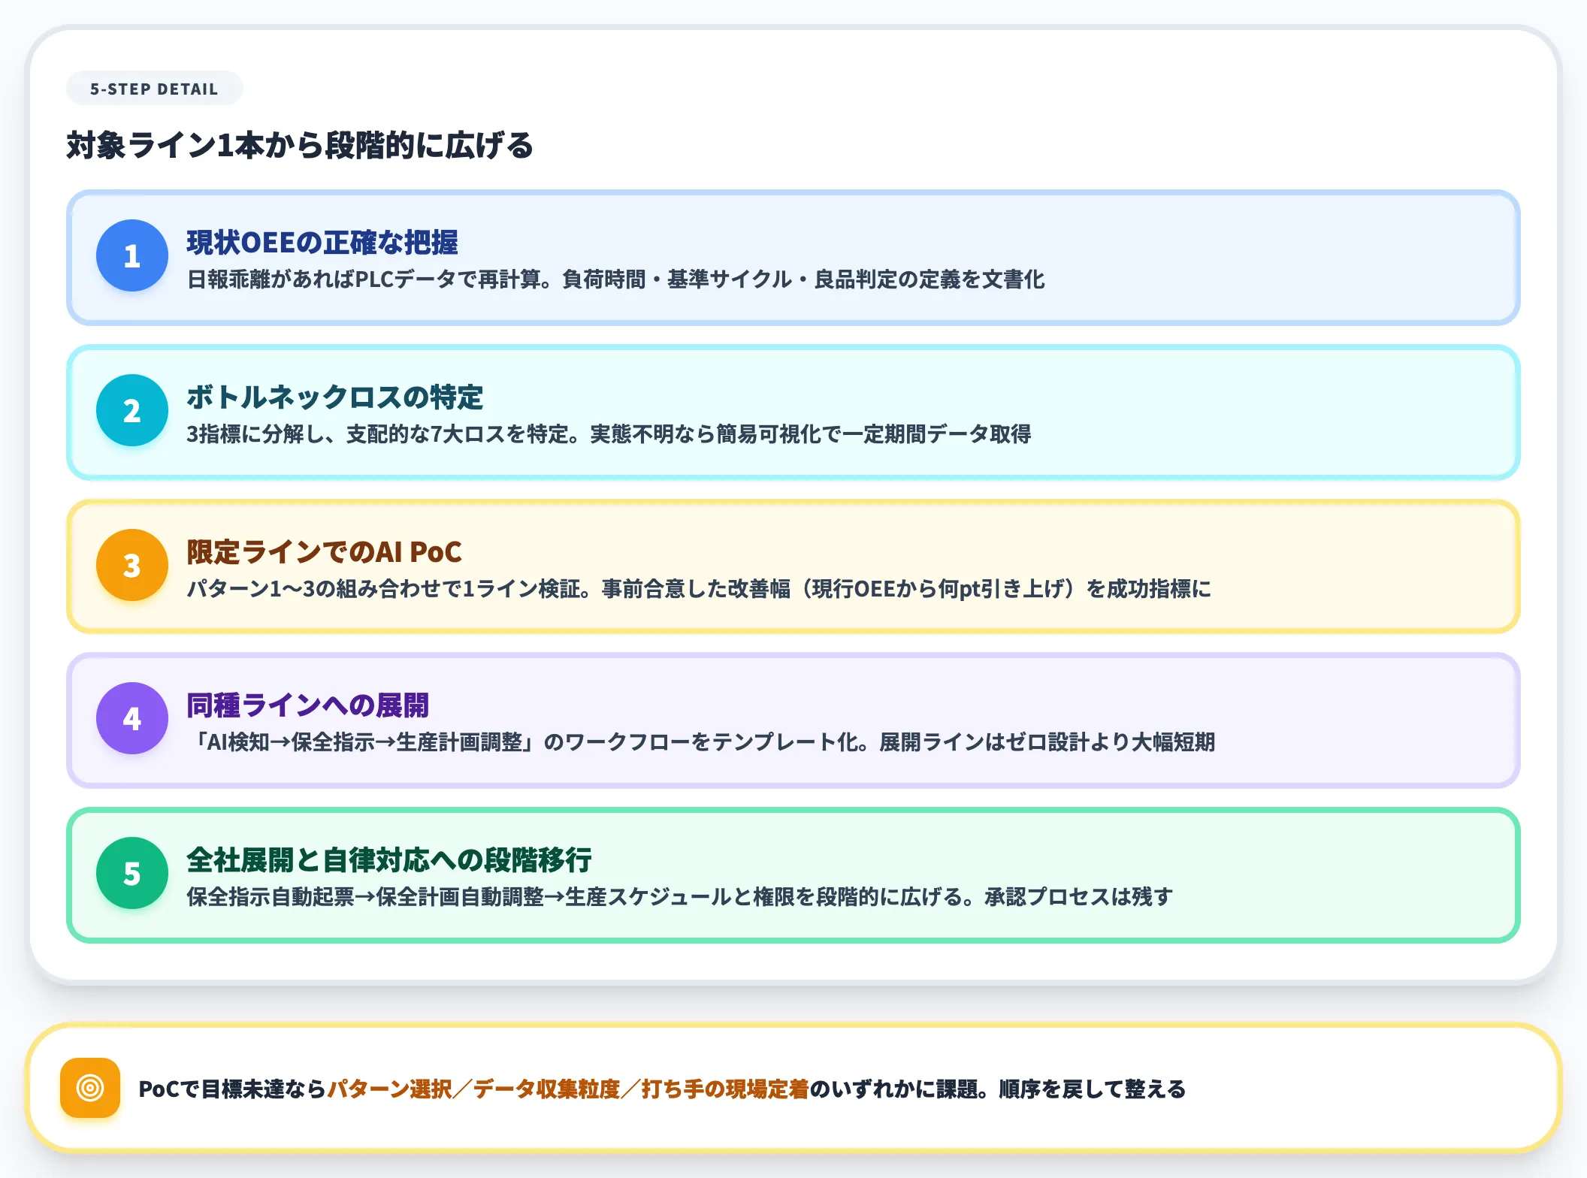This screenshot has width=1587, height=1178.
Task: Select the title 現状OEEの正確な把握
Action: click(322, 242)
